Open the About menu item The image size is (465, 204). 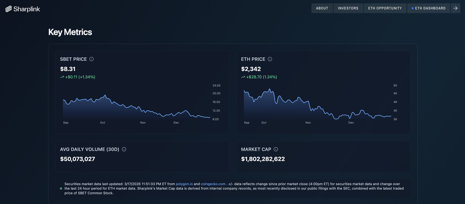[322, 8]
